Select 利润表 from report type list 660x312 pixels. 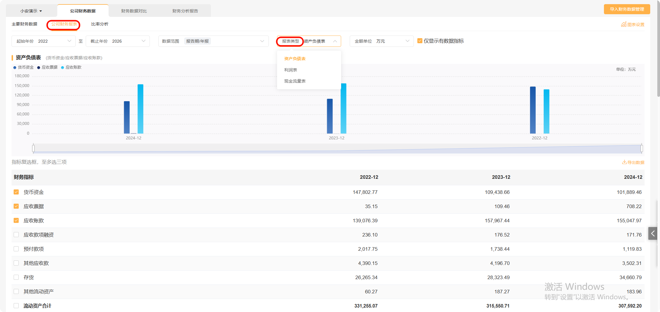coord(291,70)
